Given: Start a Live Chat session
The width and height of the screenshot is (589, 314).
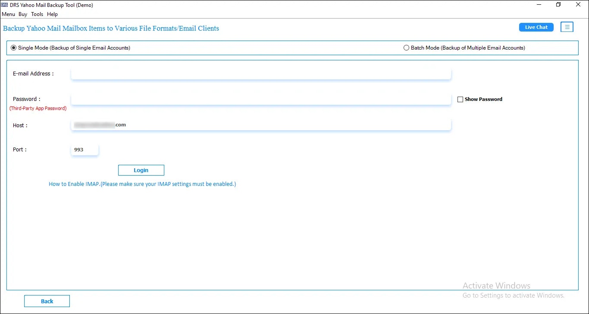Looking at the screenshot, I should tap(536, 27).
